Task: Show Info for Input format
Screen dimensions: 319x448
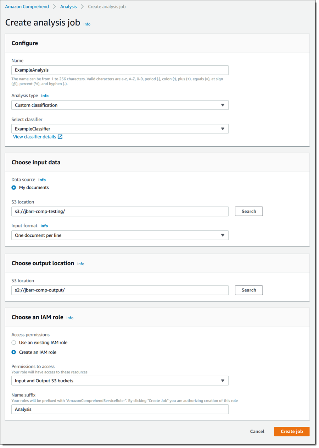Action: [x=44, y=226]
